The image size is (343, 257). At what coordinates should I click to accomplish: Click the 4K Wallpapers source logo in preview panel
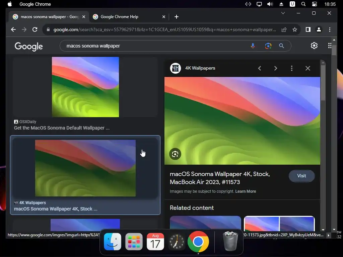click(176, 68)
